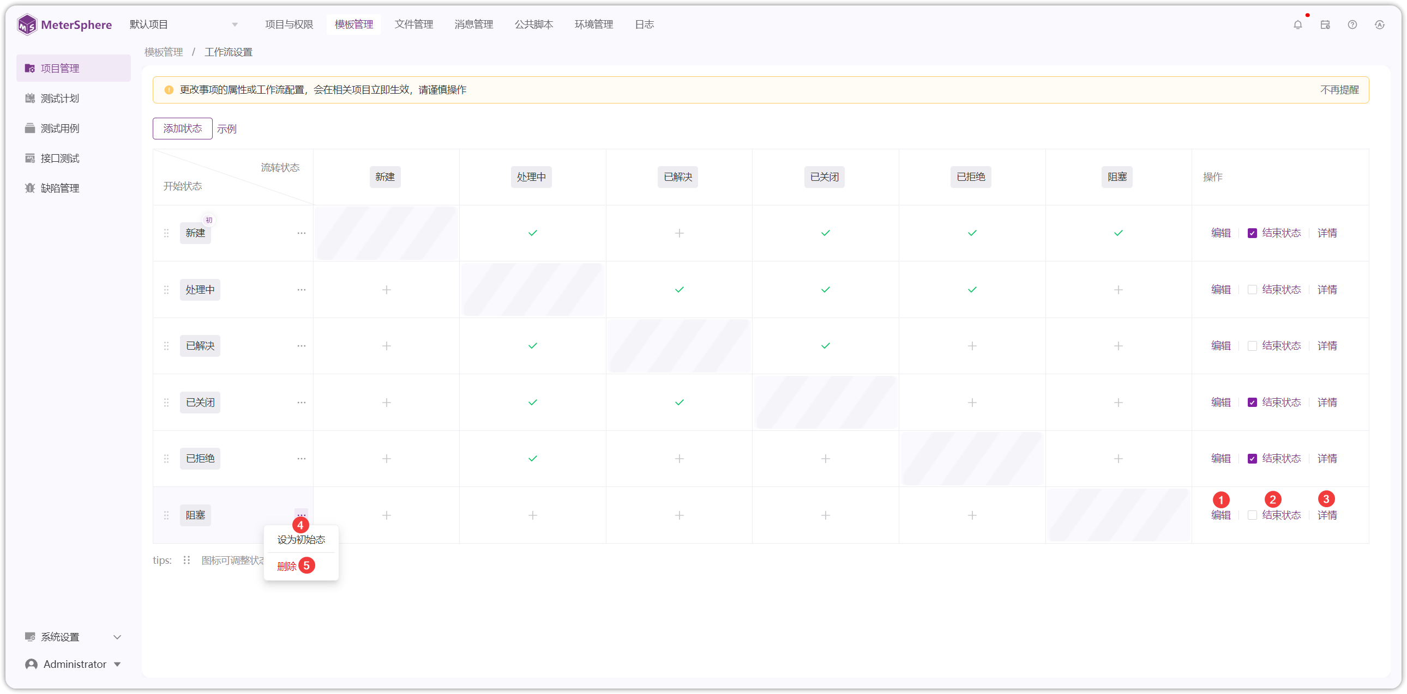Image resolution: width=1407 pixels, height=694 pixels.
Task: Open the notifications bell icon
Action: pyautogui.click(x=1297, y=25)
